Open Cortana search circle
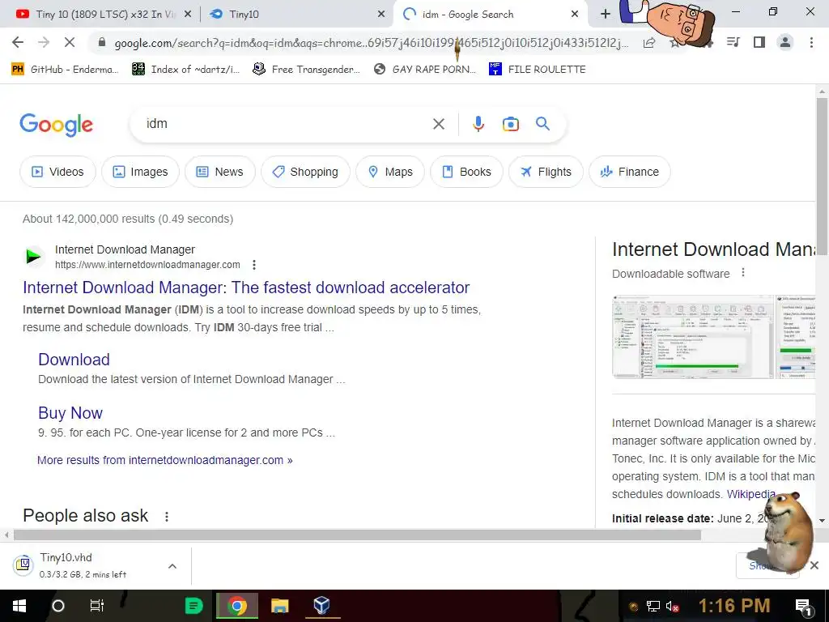Screen dimensions: 829x622 (58, 606)
